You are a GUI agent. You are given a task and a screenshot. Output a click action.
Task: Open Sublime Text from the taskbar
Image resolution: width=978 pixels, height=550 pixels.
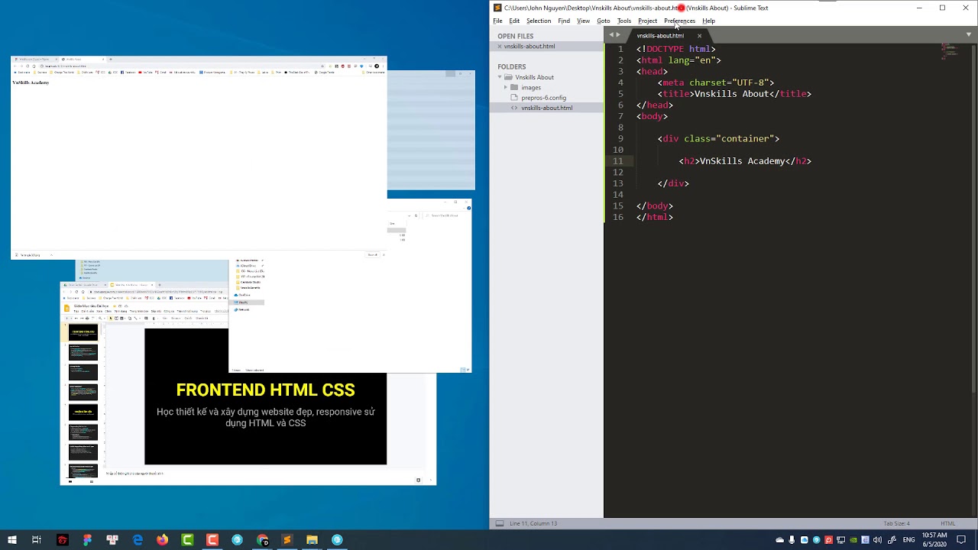(x=287, y=540)
